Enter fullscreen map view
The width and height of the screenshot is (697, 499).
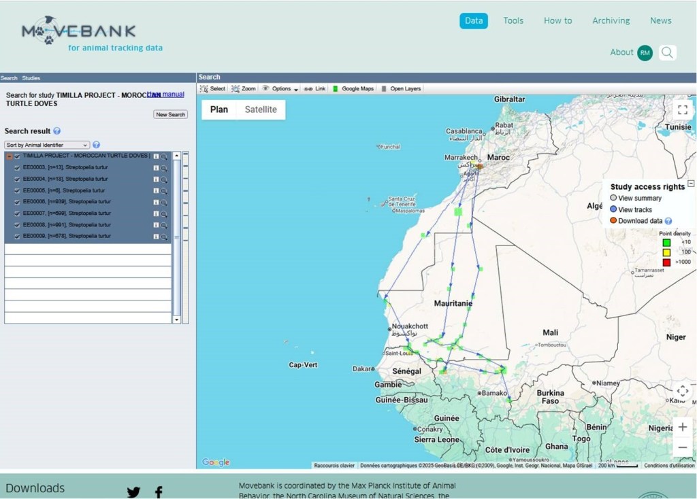coord(683,109)
